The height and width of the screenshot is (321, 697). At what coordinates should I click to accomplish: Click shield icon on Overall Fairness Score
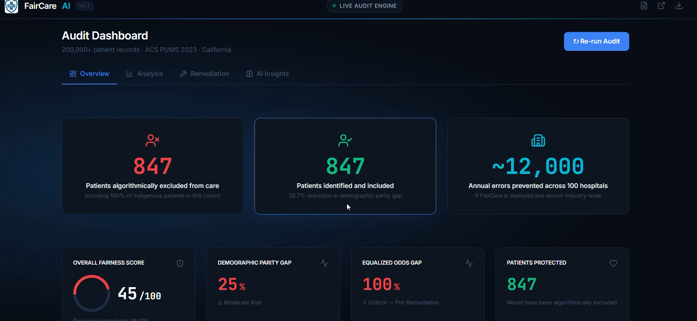pos(180,263)
